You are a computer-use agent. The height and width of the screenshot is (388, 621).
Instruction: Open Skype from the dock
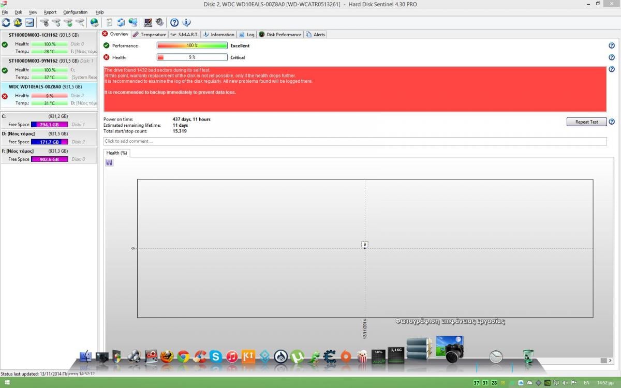coord(215,356)
